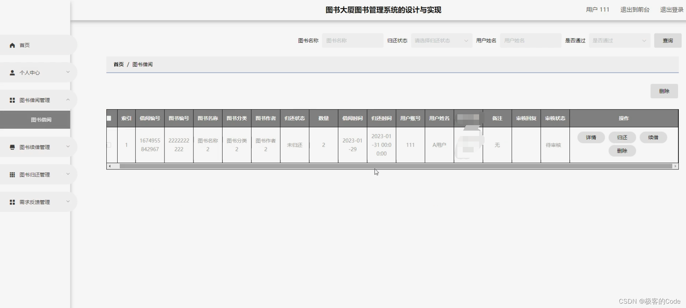The height and width of the screenshot is (308, 686).
Task: Open the 归还状态 dropdown
Action: coord(441,41)
